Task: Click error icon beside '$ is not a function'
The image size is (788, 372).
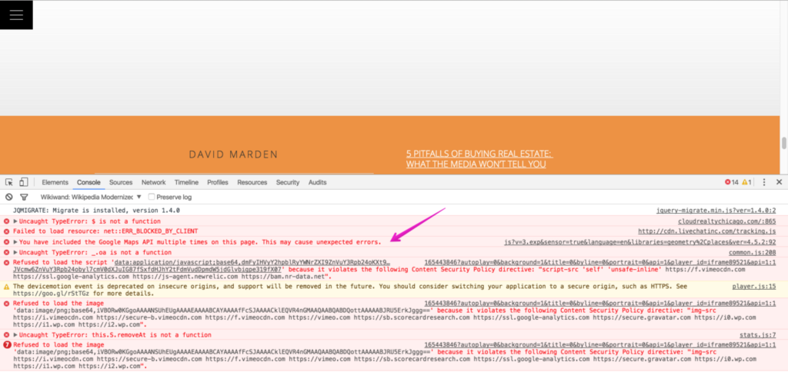Action: [x=6, y=221]
